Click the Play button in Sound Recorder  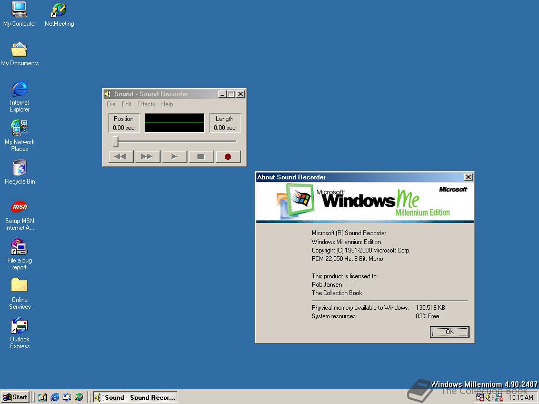(x=174, y=157)
